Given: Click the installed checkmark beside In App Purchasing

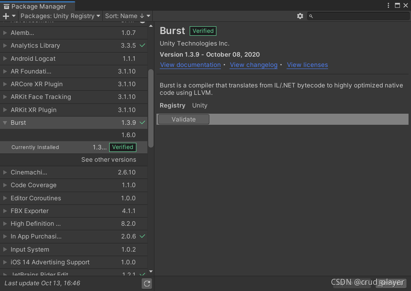Looking at the screenshot, I should tap(142, 236).
